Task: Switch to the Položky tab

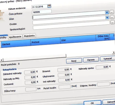Action: tap(4, 37)
